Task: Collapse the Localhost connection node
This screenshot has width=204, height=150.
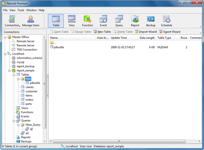Action: point(5,54)
